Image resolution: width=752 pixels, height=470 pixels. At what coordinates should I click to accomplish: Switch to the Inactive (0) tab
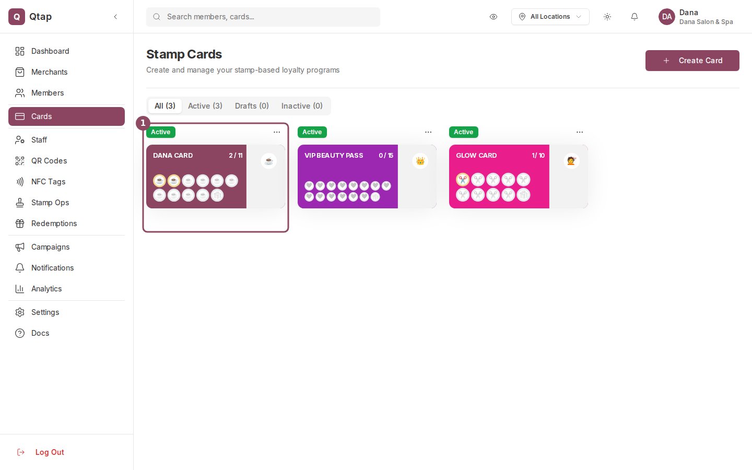click(x=302, y=106)
